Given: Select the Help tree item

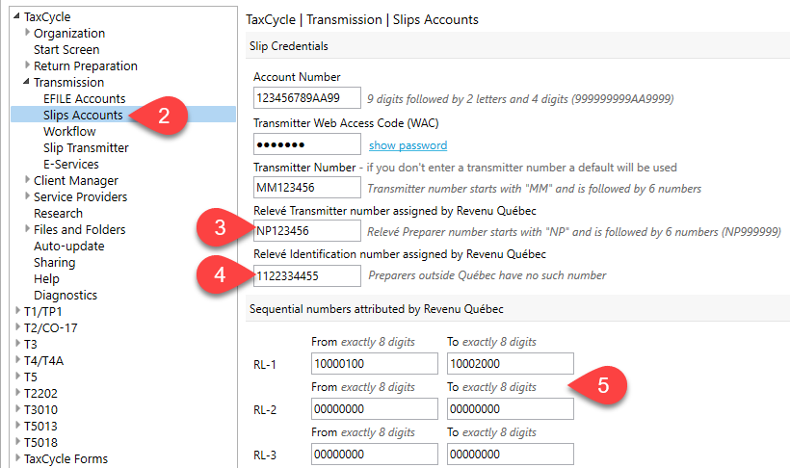Looking at the screenshot, I should (46, 278).
